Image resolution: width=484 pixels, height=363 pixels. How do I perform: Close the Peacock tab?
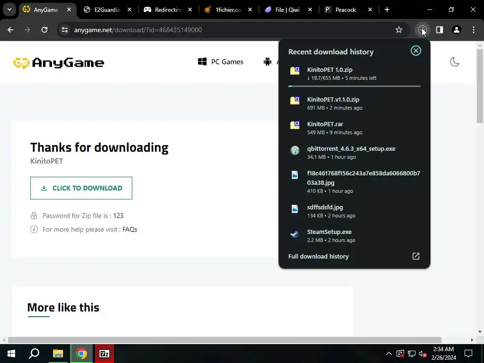(370, 9)
